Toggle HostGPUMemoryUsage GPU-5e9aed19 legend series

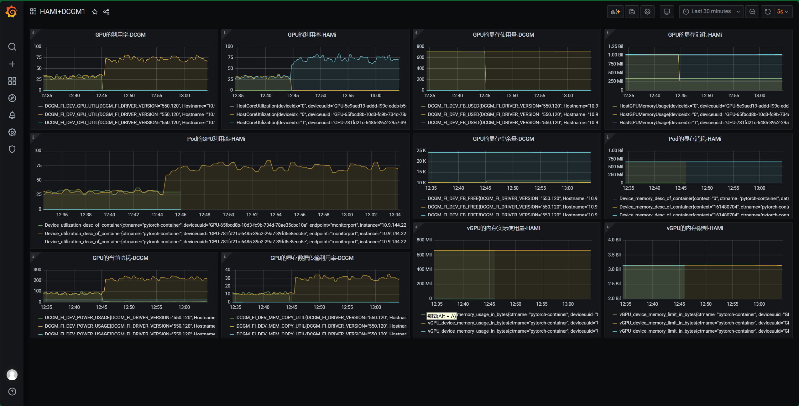point(704,106)
